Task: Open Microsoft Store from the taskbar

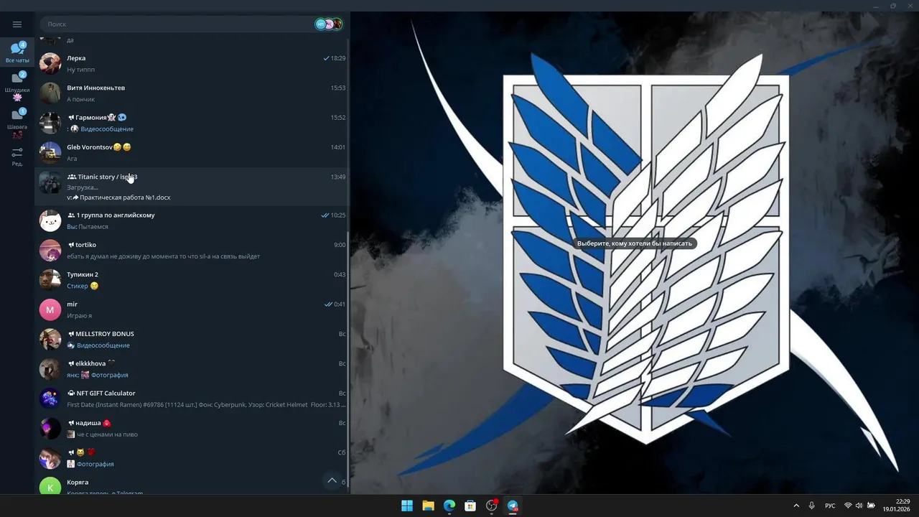Action: coord(470,506)
